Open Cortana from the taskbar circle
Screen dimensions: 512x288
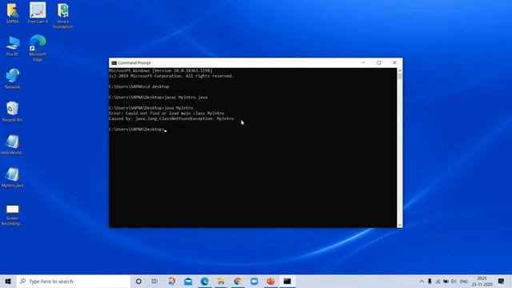point(138,281)
